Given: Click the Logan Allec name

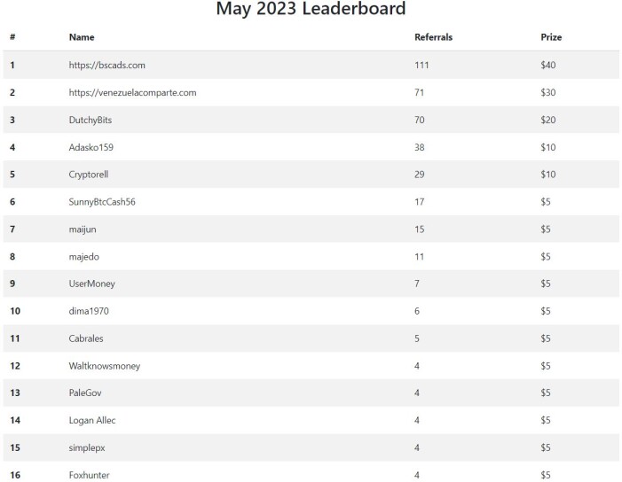Looking at the screenshot, I should 92,420.
